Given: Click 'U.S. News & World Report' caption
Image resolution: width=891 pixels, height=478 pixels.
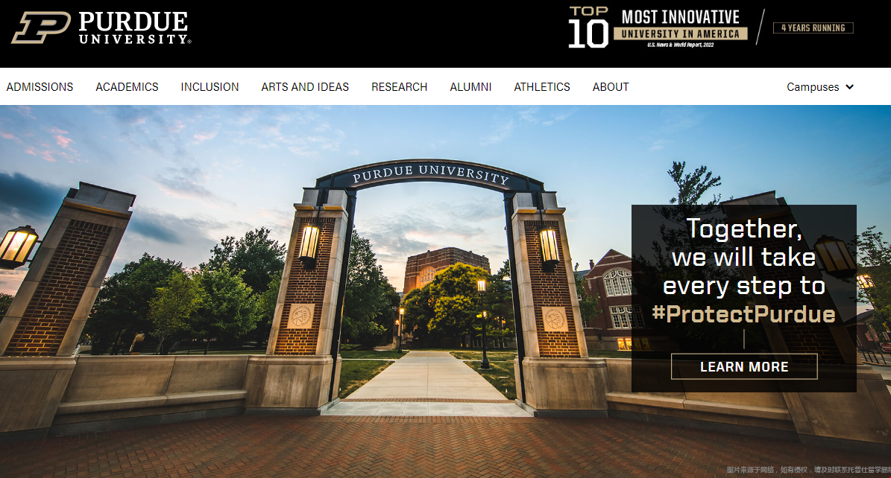Looking at the screenshot, I should click(x=680, y=45).
